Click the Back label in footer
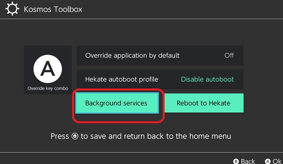This screenshot has width=283, height=164. (248, 161)
